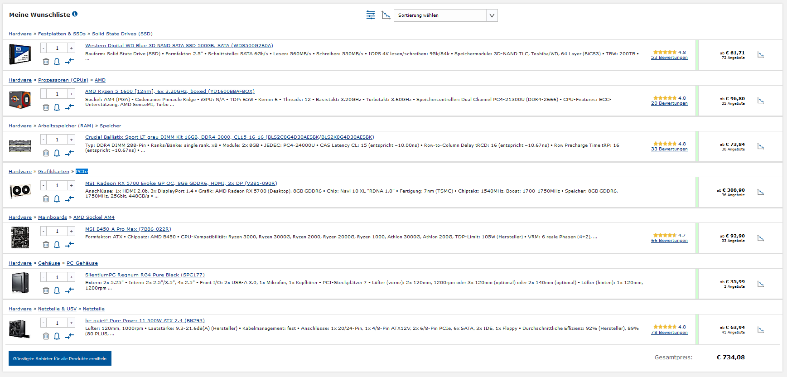Open Festplatten & SSDs breadcrumb
The width and height of the screenshot is (787, 377).
(62, 34)
